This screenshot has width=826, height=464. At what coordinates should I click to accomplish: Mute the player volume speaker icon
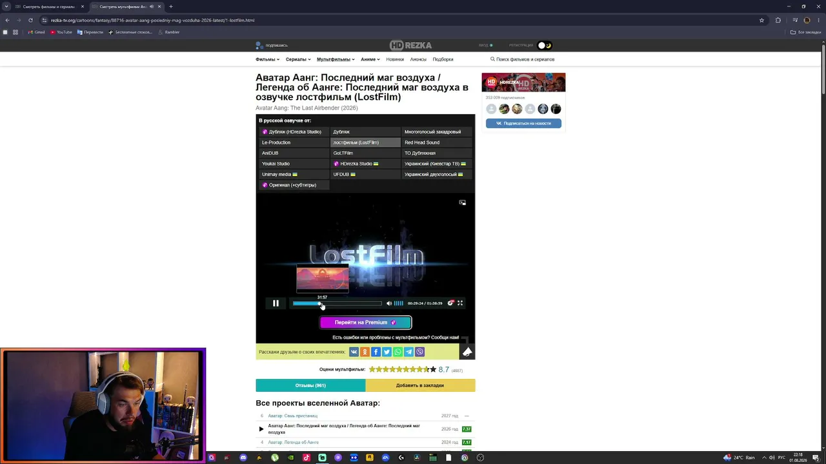(389, 303)
